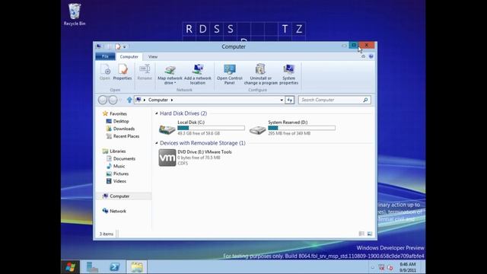Open the Help question mark icon

coord(371,56)
